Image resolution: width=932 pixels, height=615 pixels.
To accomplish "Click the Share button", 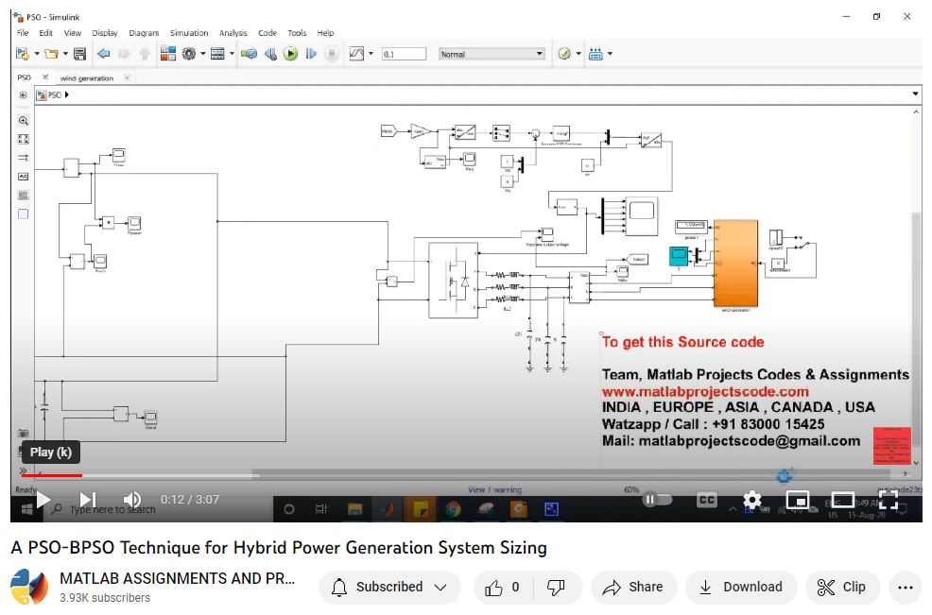I will point(633,587).
